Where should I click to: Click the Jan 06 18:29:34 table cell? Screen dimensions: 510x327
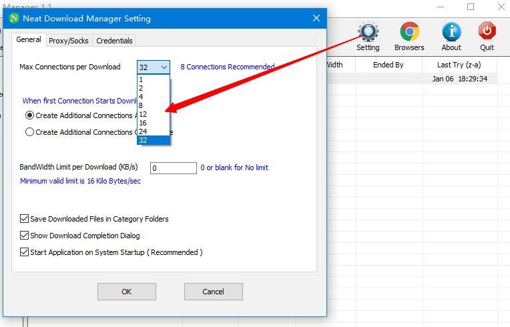[459, 79]
